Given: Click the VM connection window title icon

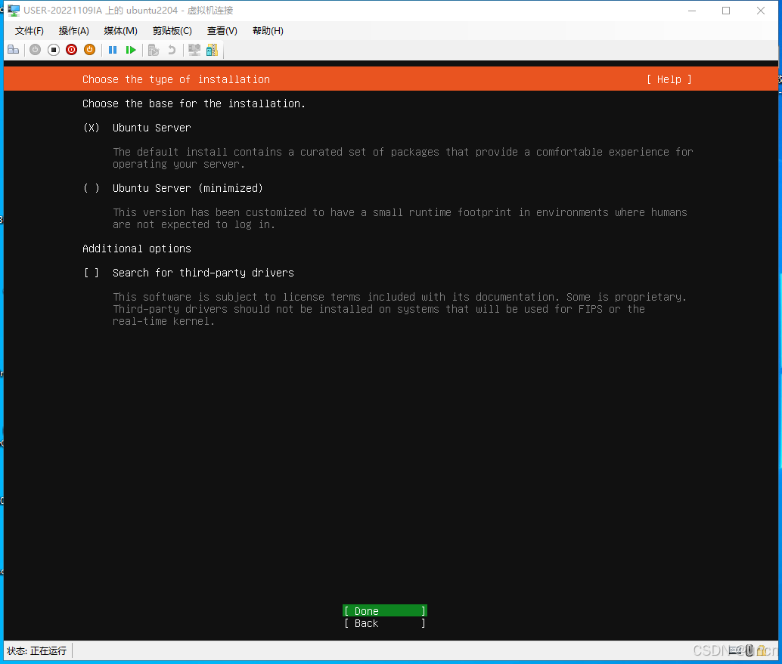Looking at the screenshot, I should tap(14, 11).
